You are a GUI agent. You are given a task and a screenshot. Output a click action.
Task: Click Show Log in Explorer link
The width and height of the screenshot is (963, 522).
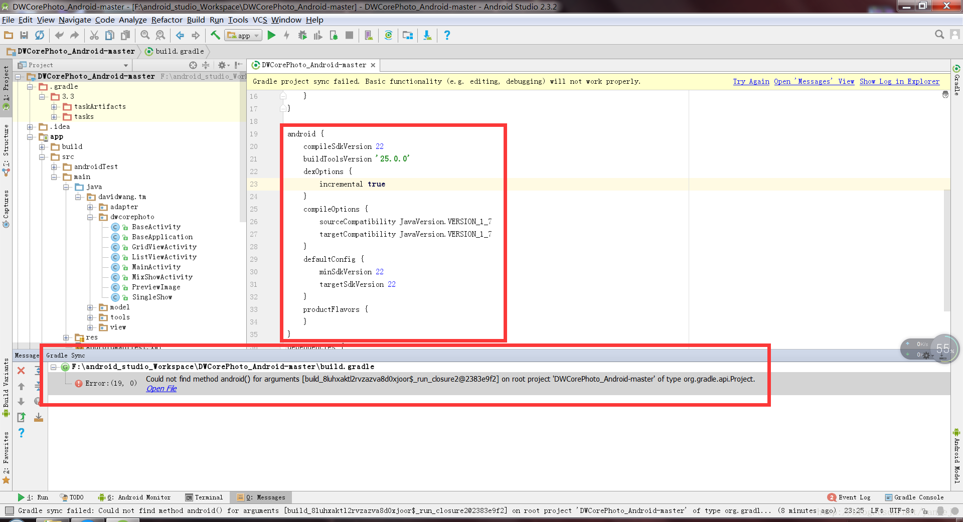click(x=899, y=81)
